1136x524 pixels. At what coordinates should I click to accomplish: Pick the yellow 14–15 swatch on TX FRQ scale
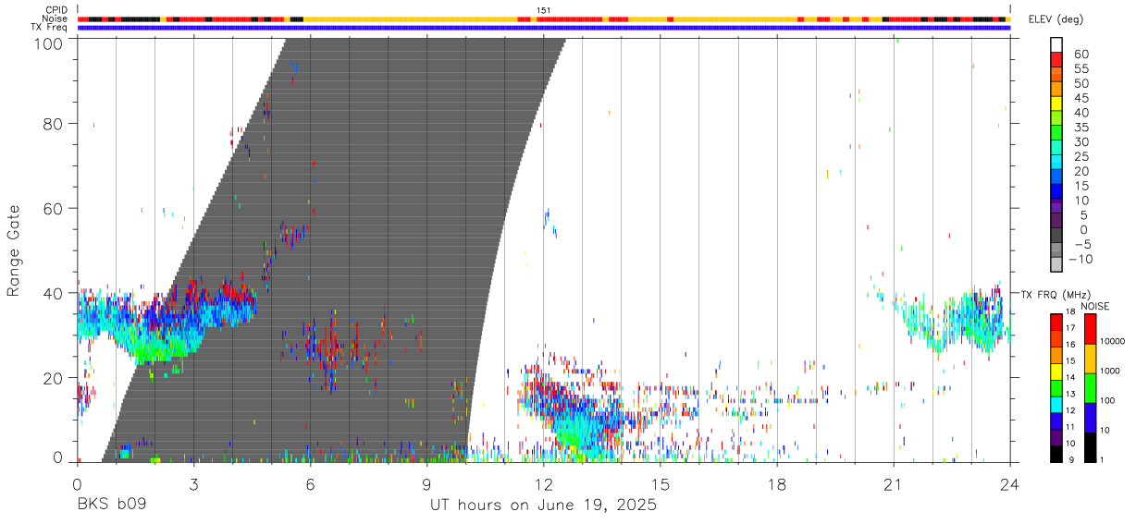pos(1056,370)
